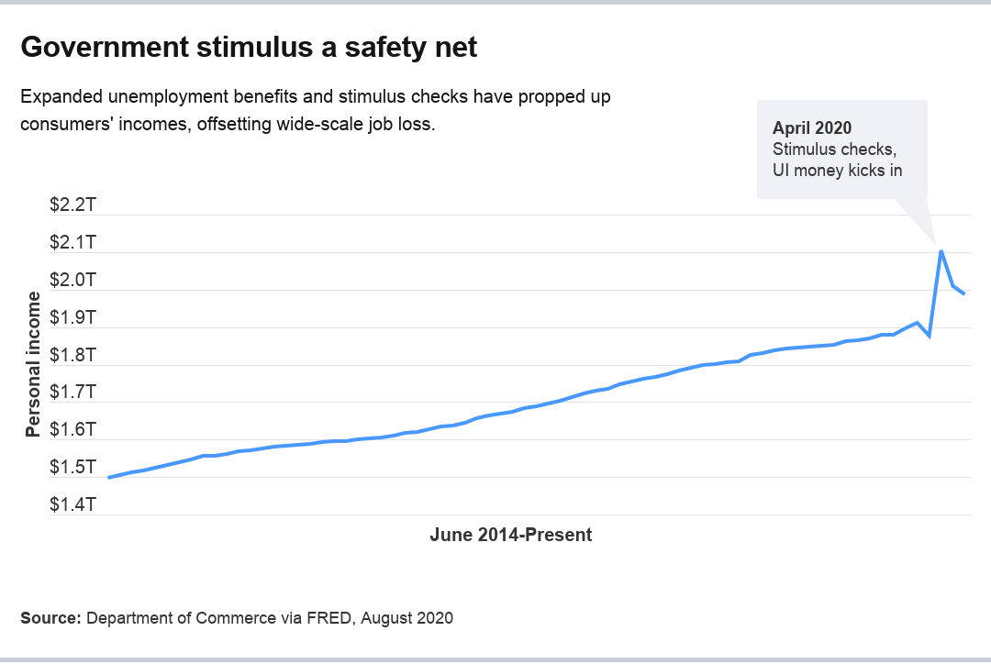Select the 'April 2020' annotation heading
Viewport: 991px width, 664px height.
click(x=812, y=127)
